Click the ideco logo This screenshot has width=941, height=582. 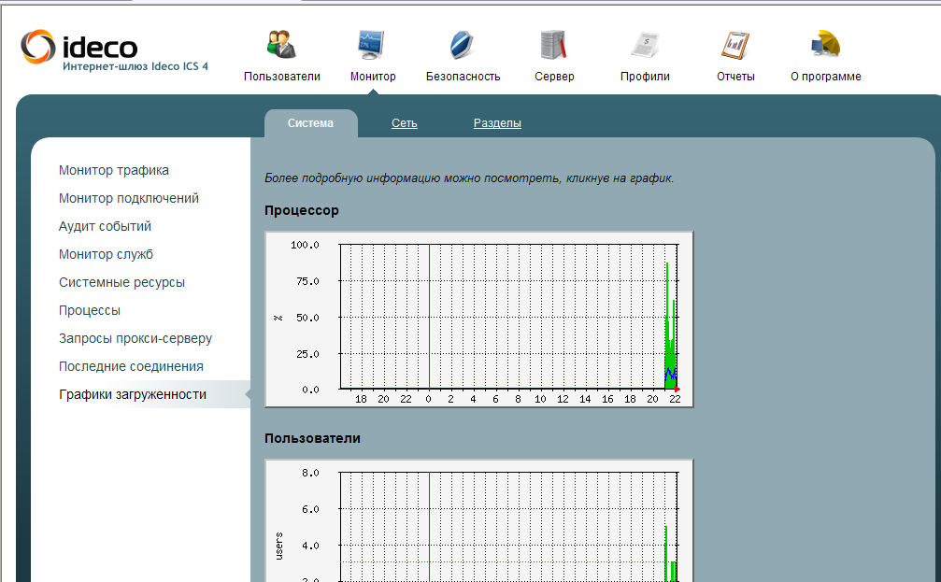(x=79, y=47)
